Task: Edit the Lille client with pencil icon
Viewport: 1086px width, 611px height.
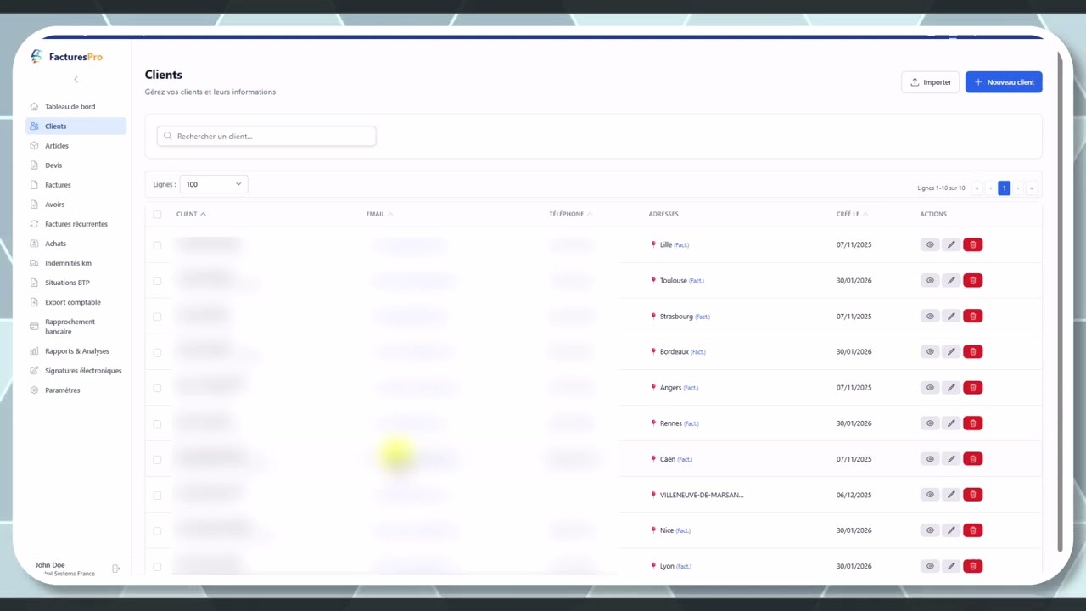Action: pyautogui.click(x=951, y=244)
